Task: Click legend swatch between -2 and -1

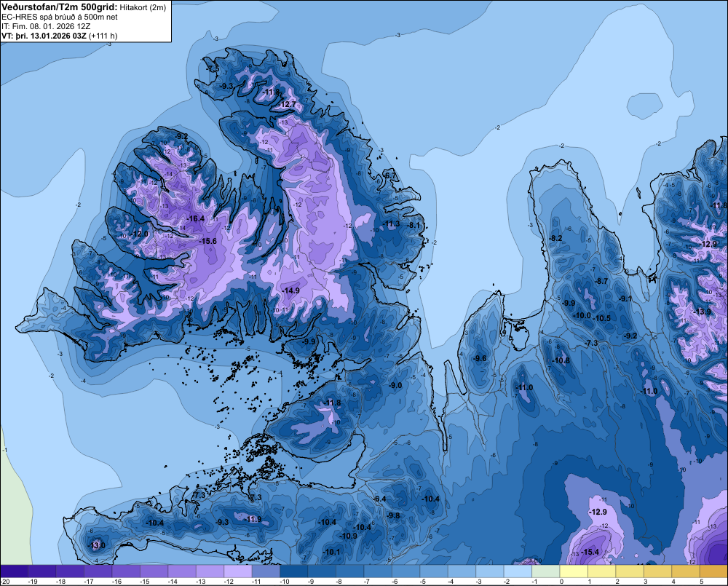Action: 518,571
